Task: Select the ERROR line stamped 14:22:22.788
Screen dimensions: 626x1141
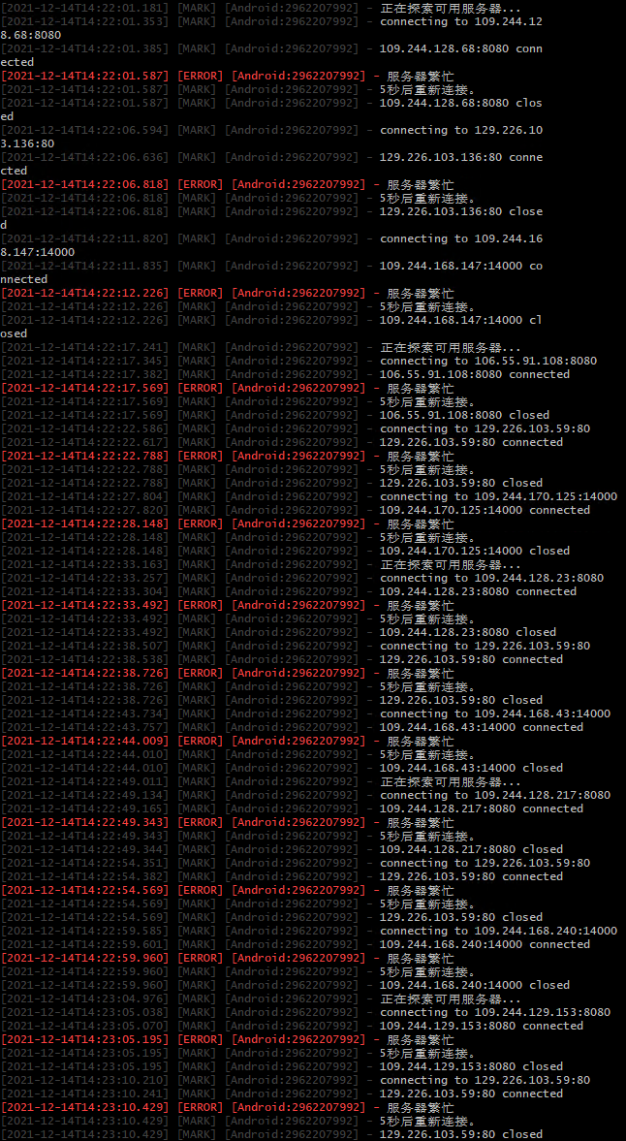Action: coord(228,457)
